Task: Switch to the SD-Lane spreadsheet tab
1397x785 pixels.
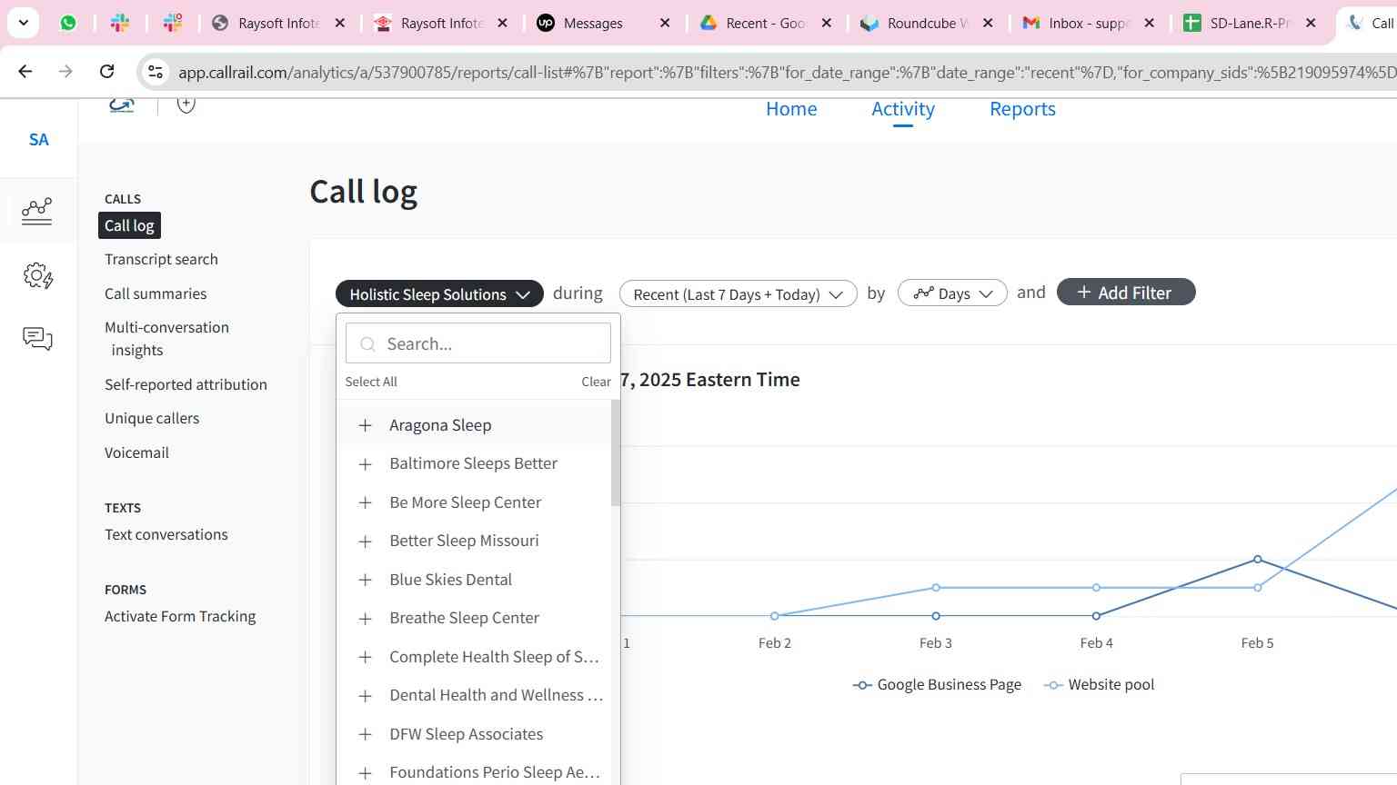Action: click(x=1250, y=23)
